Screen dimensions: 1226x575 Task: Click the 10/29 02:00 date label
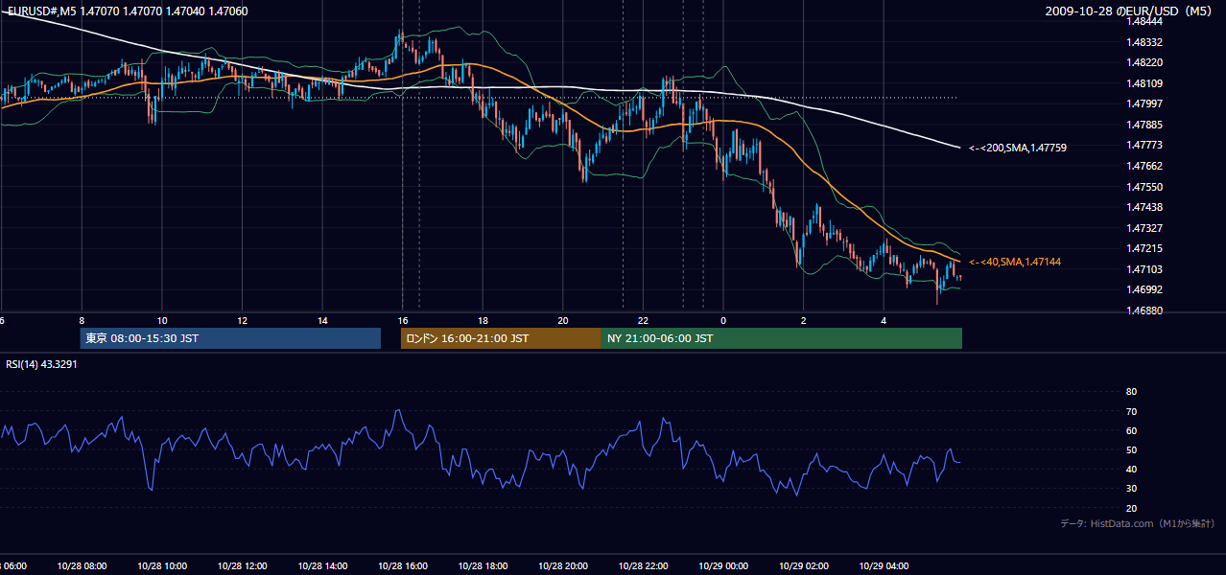[x=804, y=565]
